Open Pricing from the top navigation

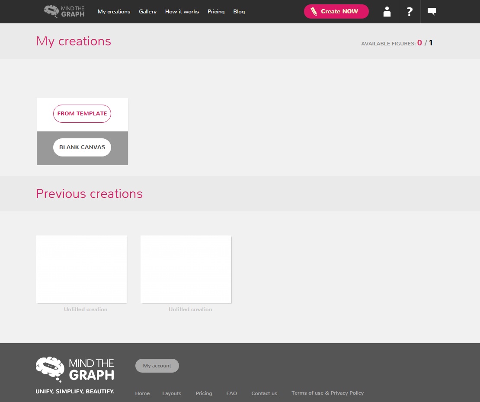click(x=216, y=12)
